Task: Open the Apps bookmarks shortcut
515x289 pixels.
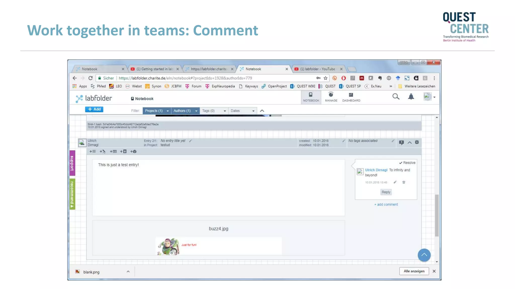Action: (x=80, y=86)
